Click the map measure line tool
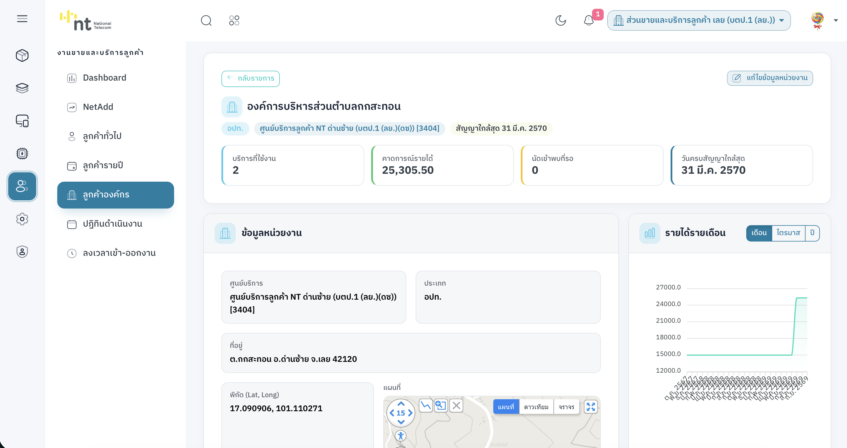 pyautogui.click(x=426, y=405)
